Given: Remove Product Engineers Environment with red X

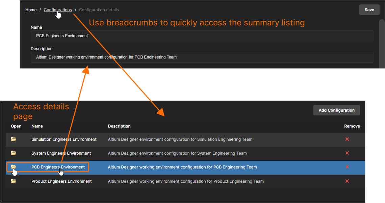Looking at the screenshot, I should [347, 181].
